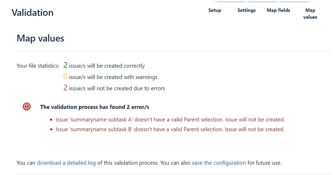Click the progress bar between Setup and Settings
The height and width of the screenshot is (175, 333).
pos(230,1)
